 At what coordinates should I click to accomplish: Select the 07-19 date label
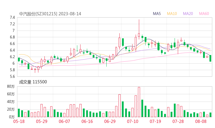coord(155,121)
